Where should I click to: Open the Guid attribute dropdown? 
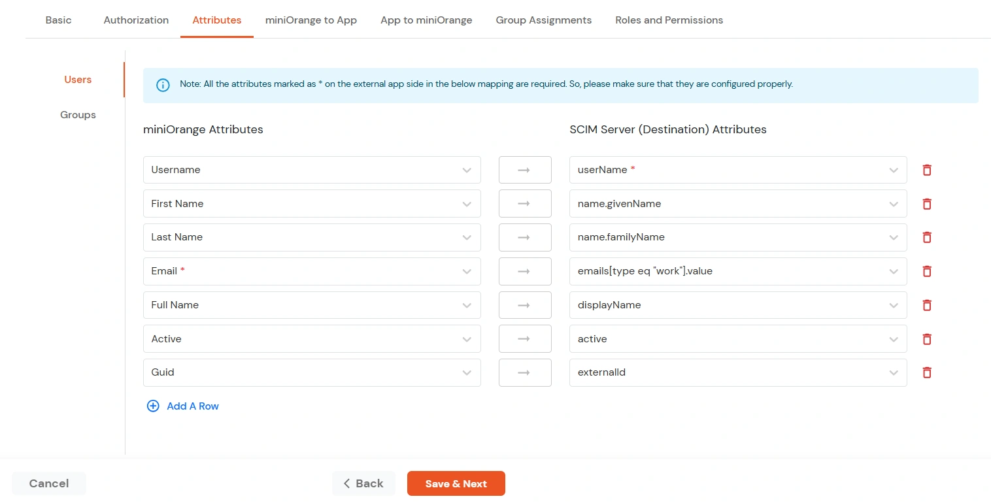[x=467, y=372]
